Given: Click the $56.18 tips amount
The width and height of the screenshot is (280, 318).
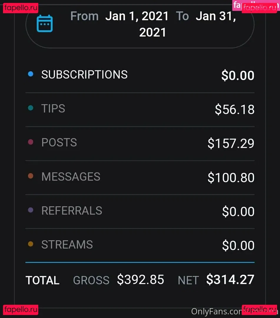Looking at the screenshot, I should 234,110.
